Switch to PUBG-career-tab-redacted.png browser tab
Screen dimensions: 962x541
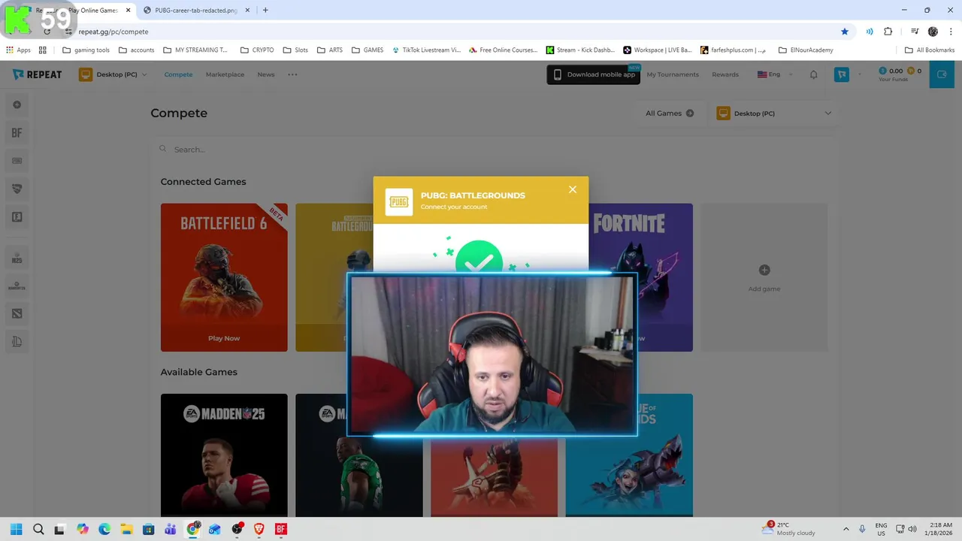195,11
